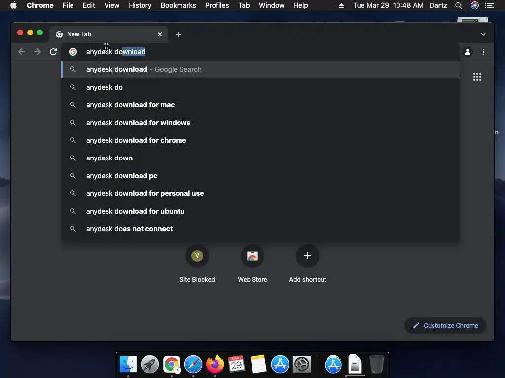Open Spotlight search in menu bar
505x378 pixels.
[x=459, y=5]
